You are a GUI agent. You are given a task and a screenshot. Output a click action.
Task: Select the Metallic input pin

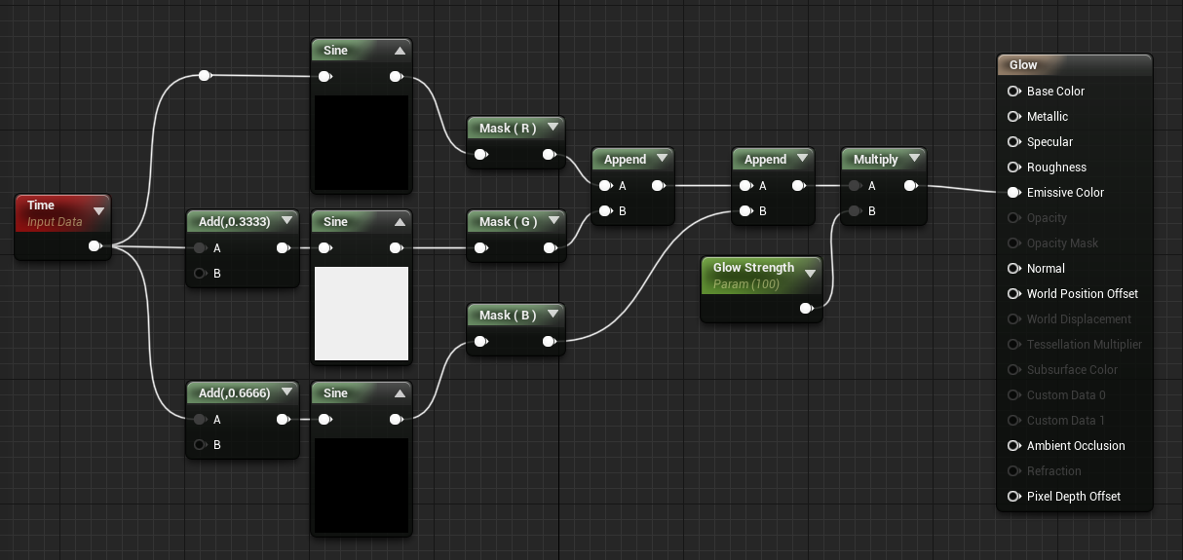tap(1013, 116)
